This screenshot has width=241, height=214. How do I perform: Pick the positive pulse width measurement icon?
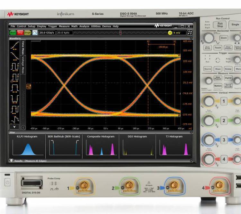15,89
